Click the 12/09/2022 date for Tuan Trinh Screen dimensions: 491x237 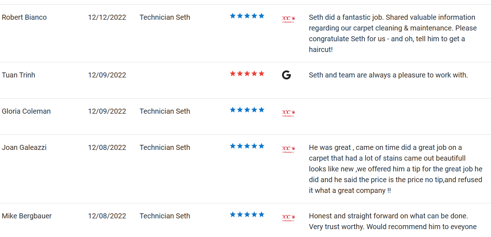(x=107, y=75)
